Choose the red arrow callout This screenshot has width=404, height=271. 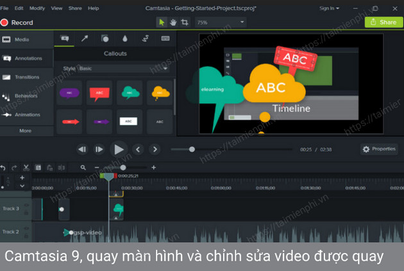tap(69, 122)
